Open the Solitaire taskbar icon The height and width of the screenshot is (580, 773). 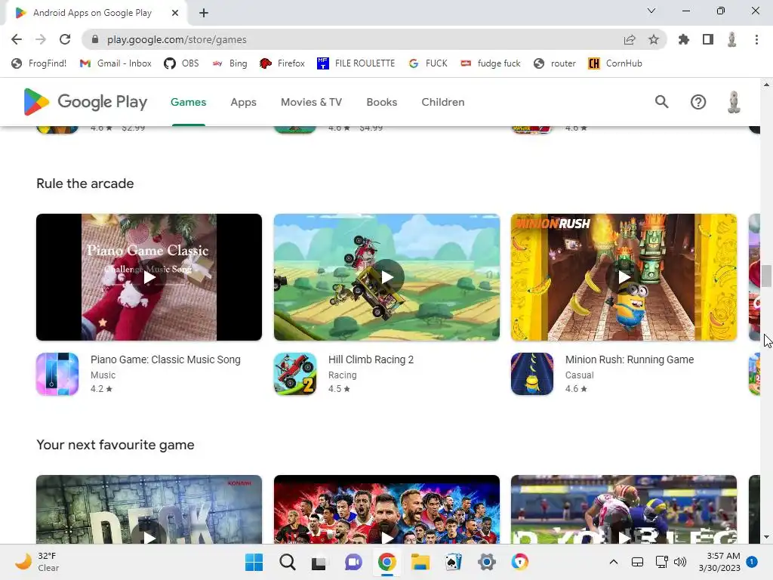(x=454, y=562)
